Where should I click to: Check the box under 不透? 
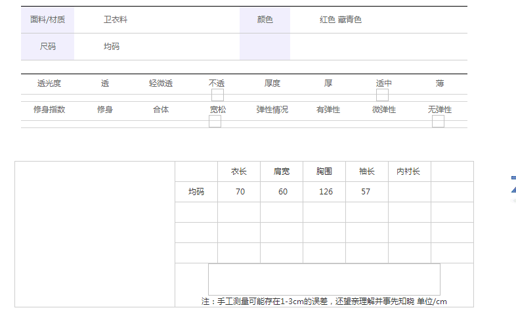[x=217, y=95]
